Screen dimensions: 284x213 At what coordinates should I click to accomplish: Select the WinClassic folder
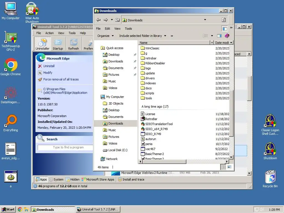point(152,48)
